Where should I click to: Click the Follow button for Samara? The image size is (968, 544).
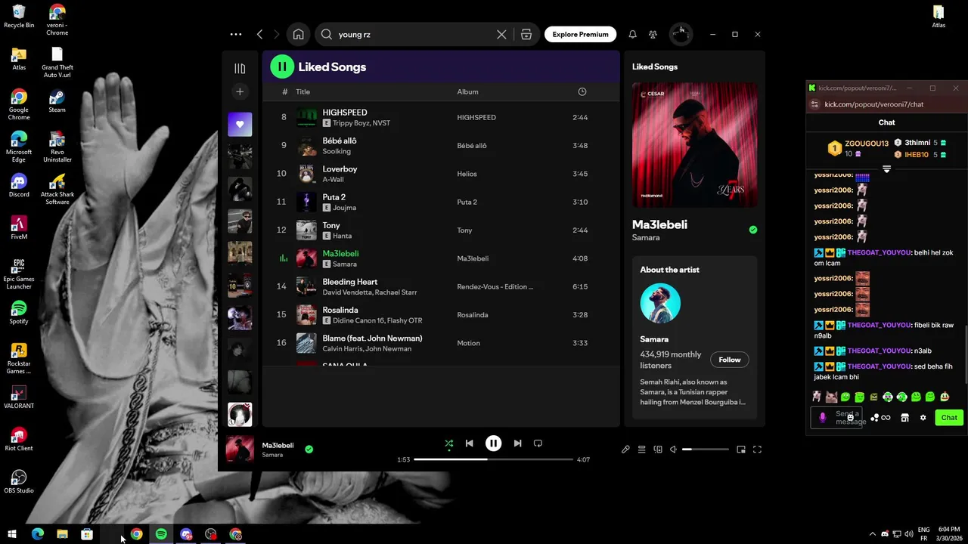pyautogui.click(x=730, y=360)
